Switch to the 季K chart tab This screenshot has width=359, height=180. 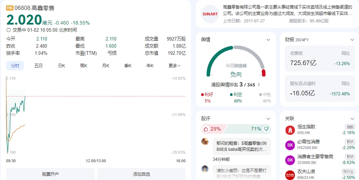[128, 66]
